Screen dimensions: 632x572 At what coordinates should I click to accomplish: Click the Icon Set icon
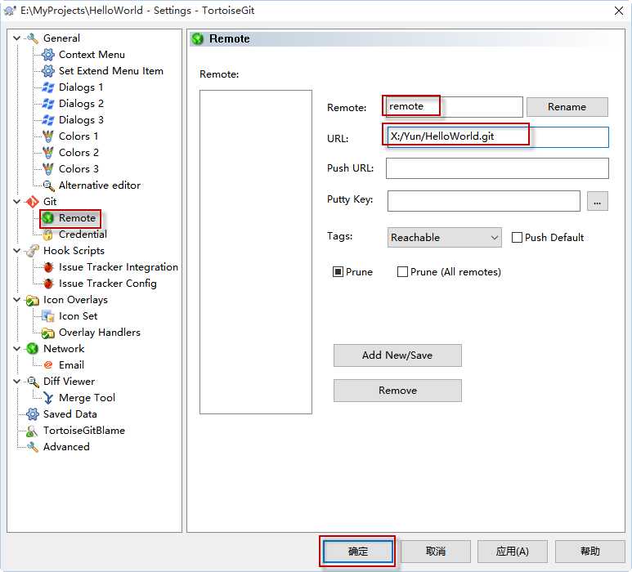click(x=48, y=316)
